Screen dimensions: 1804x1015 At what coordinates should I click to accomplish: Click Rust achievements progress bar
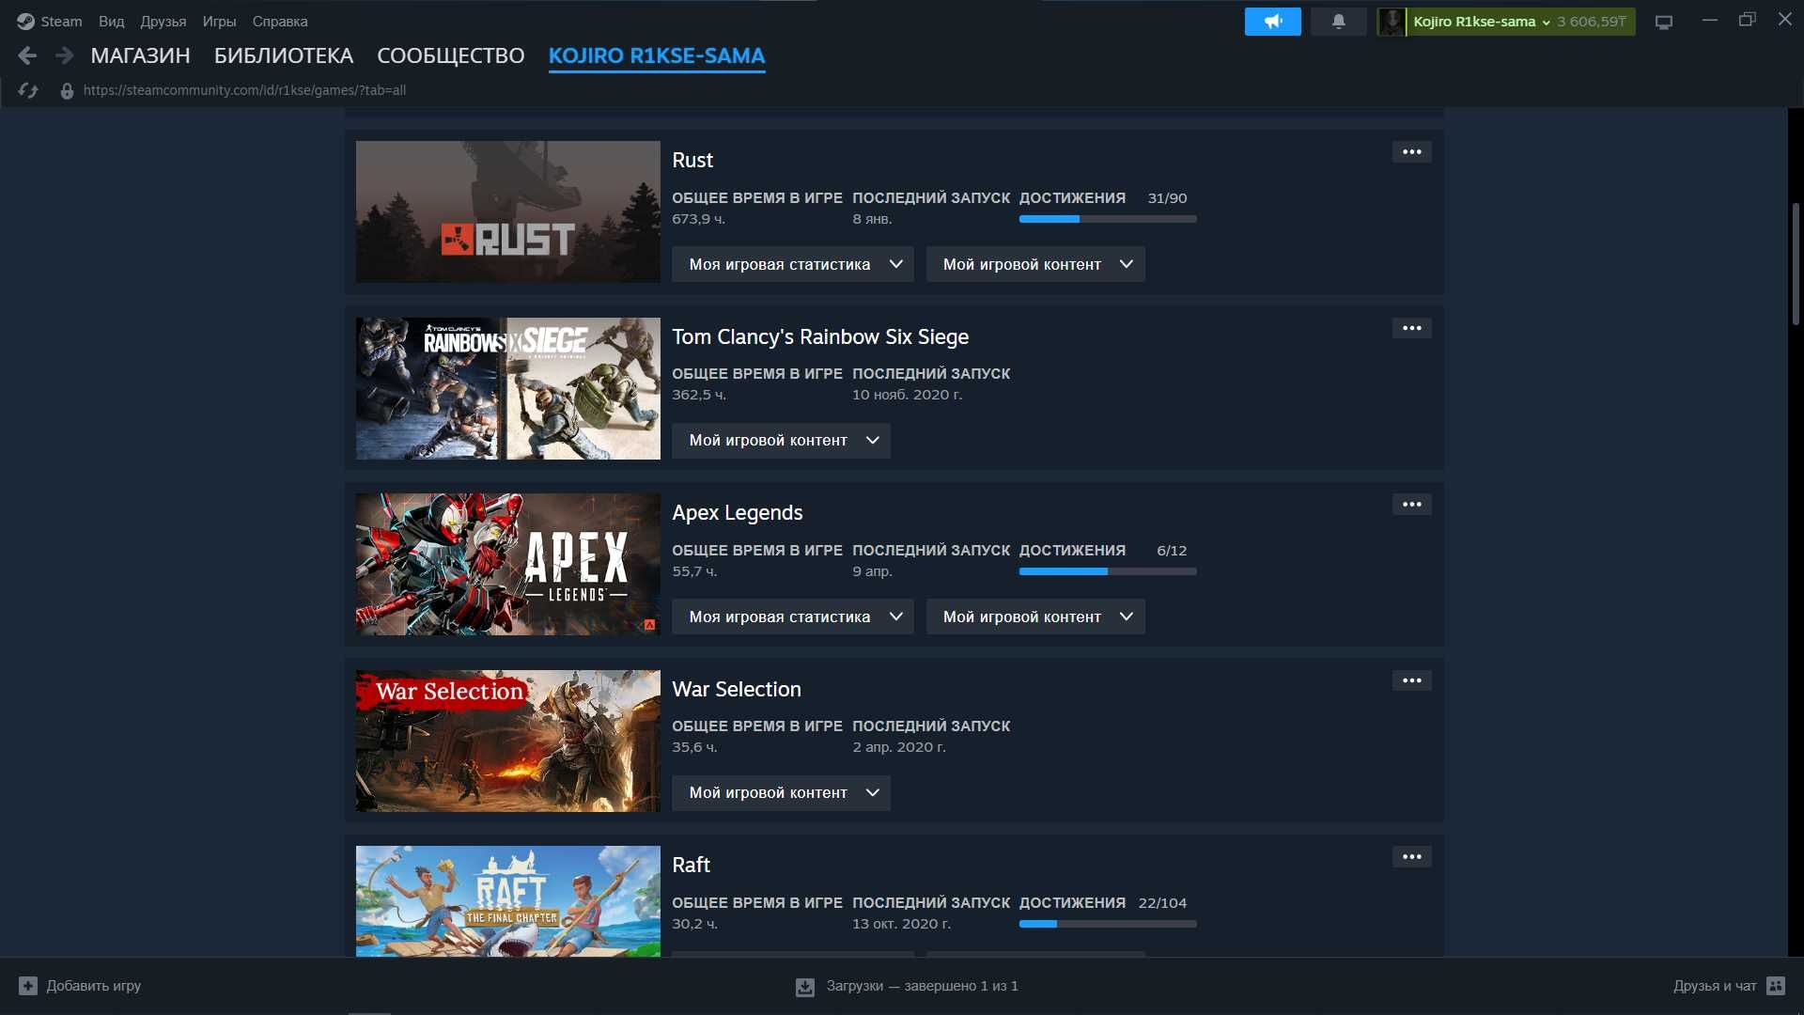[1108, 220]
